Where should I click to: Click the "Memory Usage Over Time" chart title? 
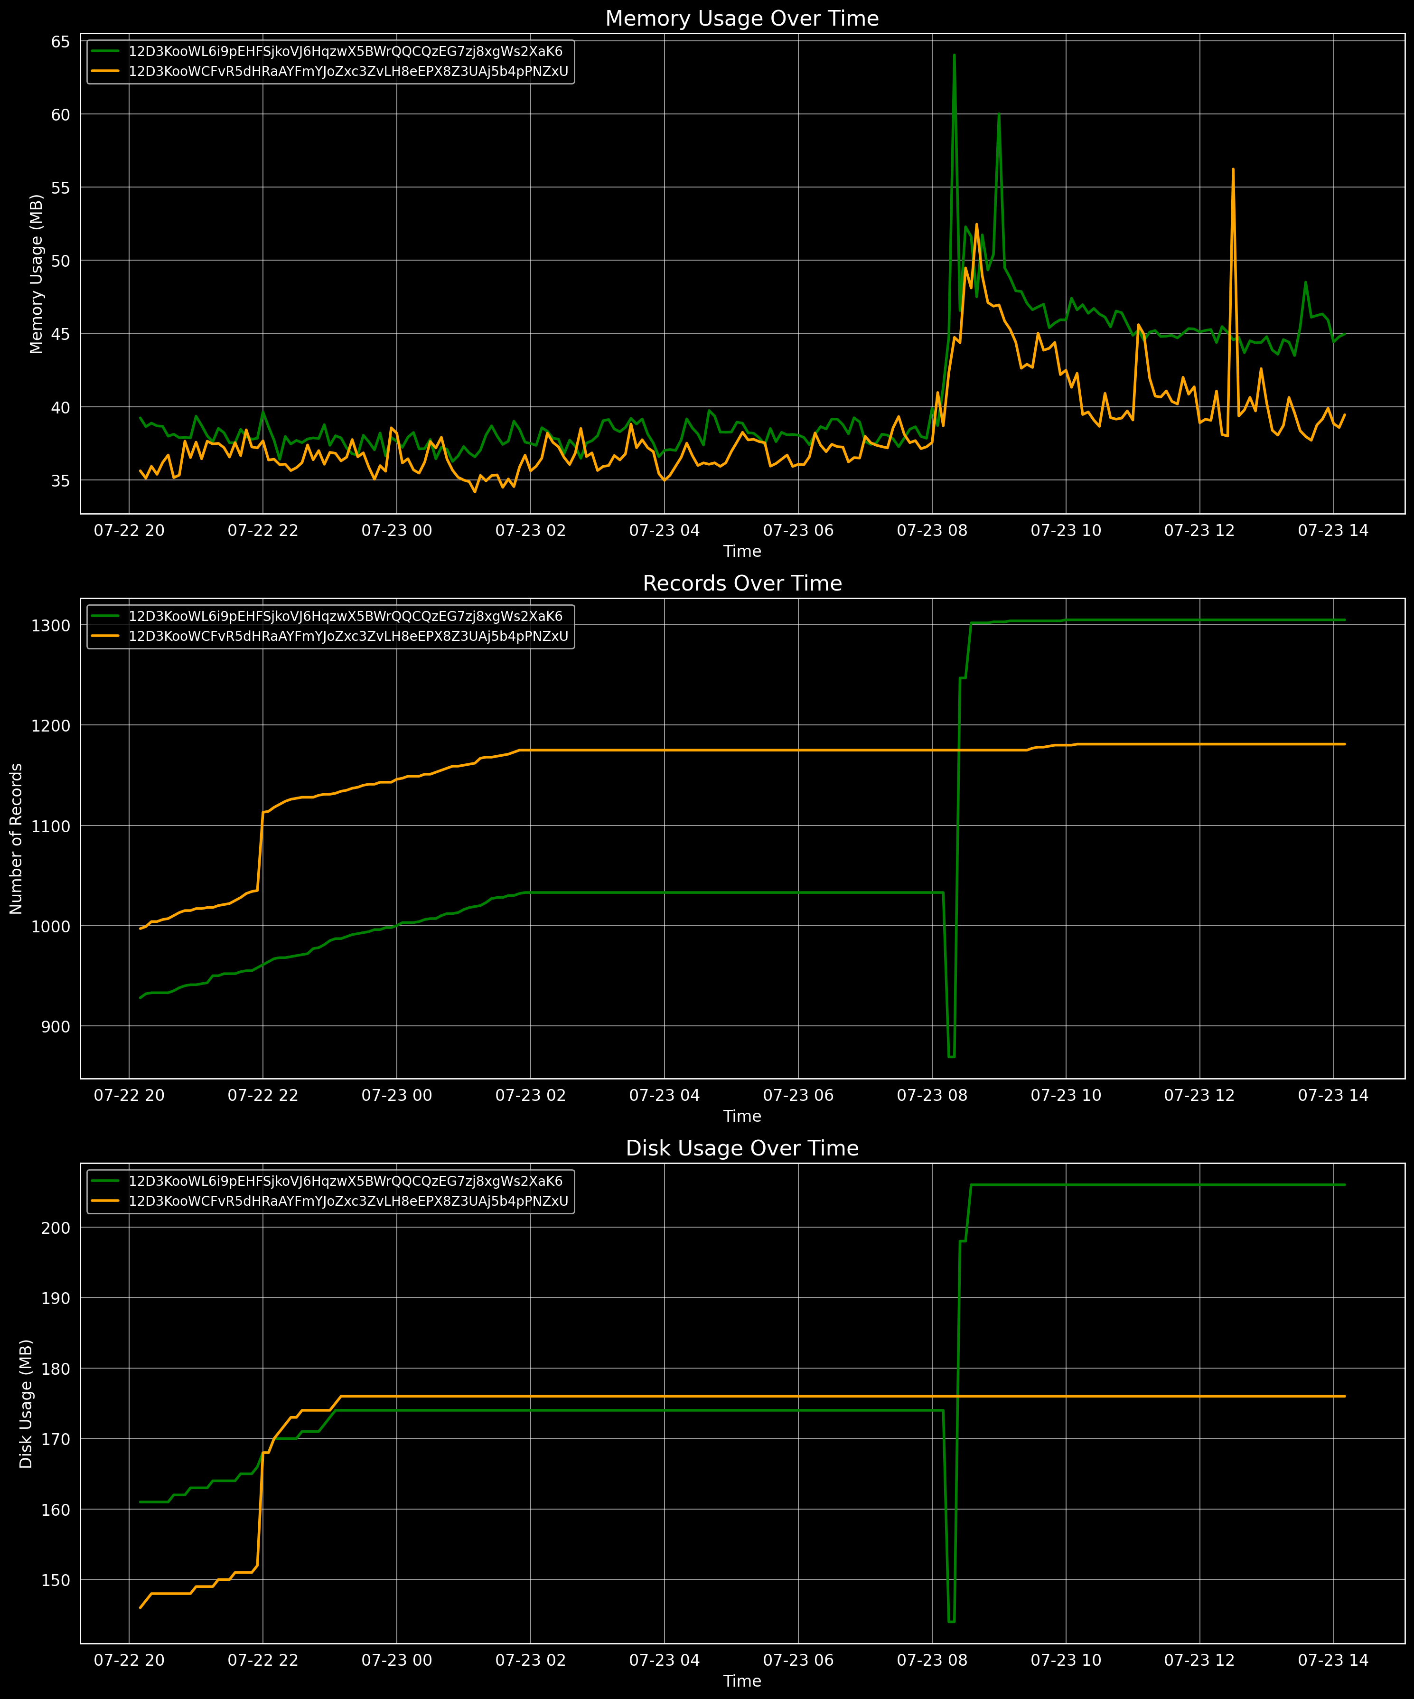(x=742, y=19)
